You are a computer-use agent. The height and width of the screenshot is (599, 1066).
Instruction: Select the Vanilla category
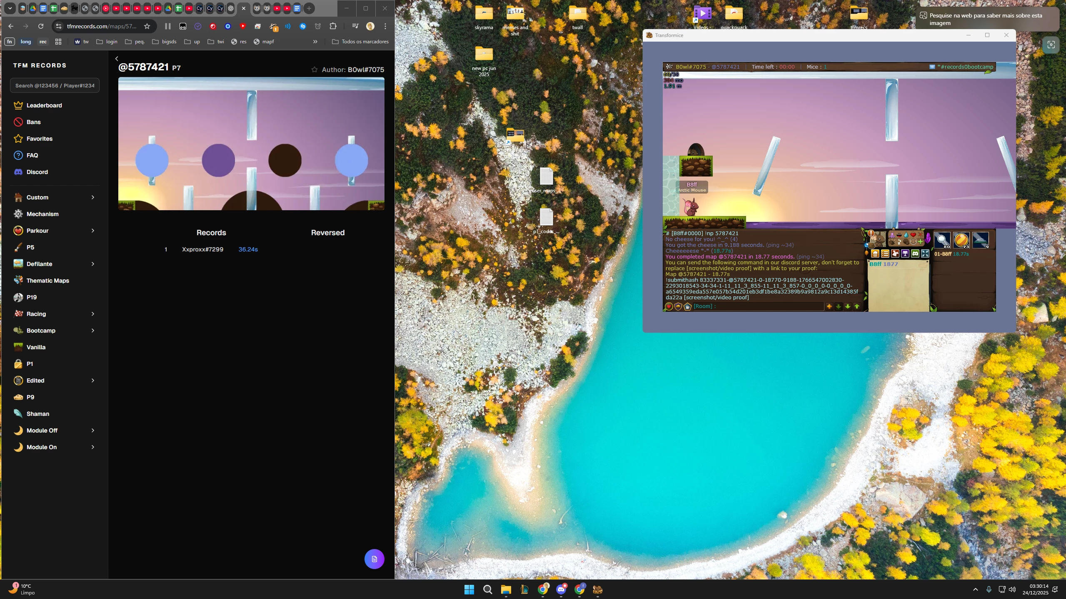[55, 347]
